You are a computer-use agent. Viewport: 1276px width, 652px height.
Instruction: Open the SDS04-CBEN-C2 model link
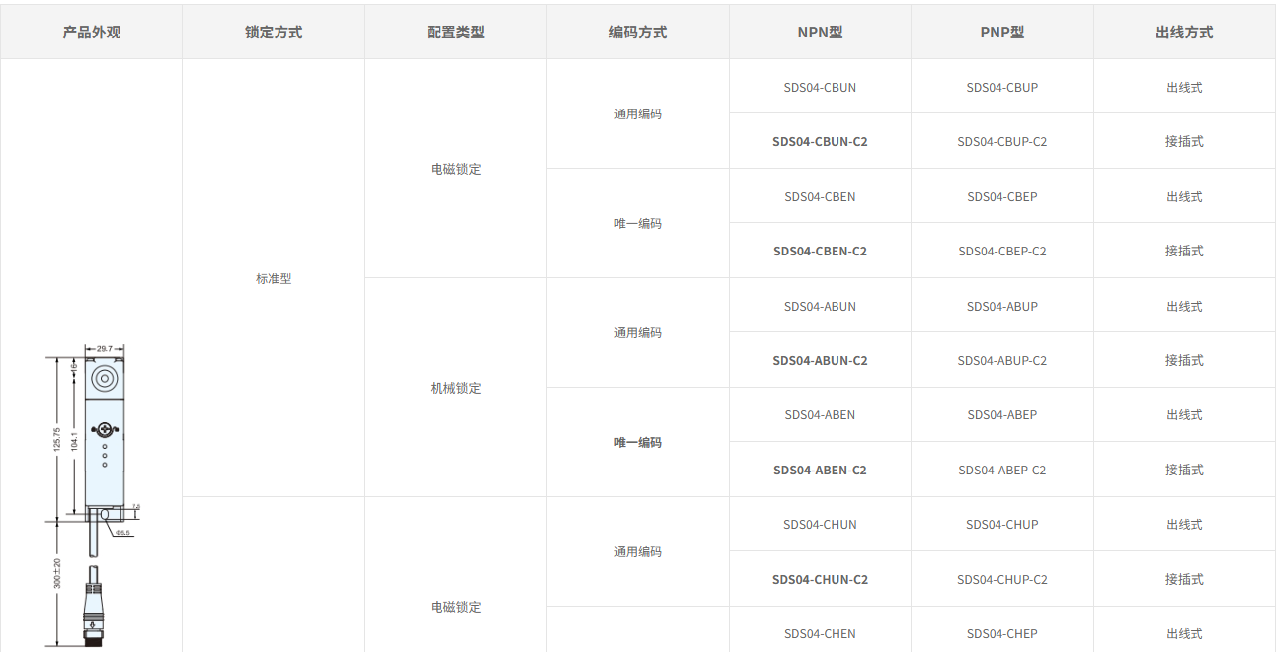click(x=820, y=252)
